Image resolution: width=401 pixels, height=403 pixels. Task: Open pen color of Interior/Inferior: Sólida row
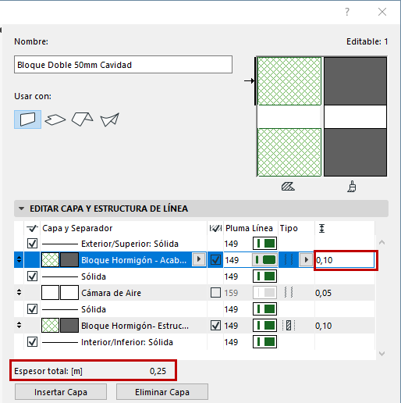point(264,342)
